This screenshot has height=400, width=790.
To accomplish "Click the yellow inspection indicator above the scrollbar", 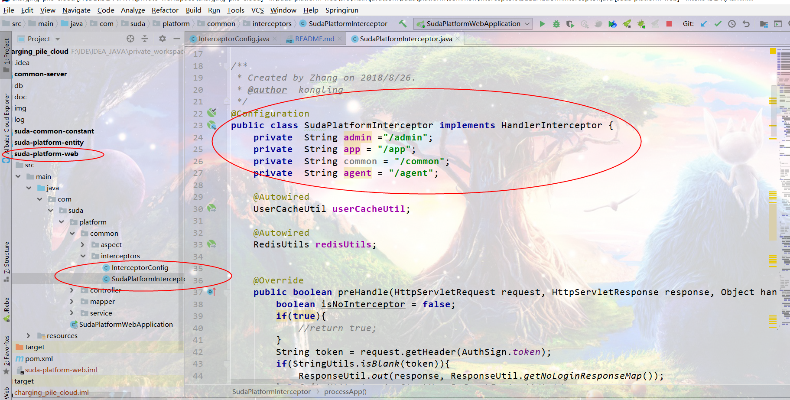I will [773, 51].
